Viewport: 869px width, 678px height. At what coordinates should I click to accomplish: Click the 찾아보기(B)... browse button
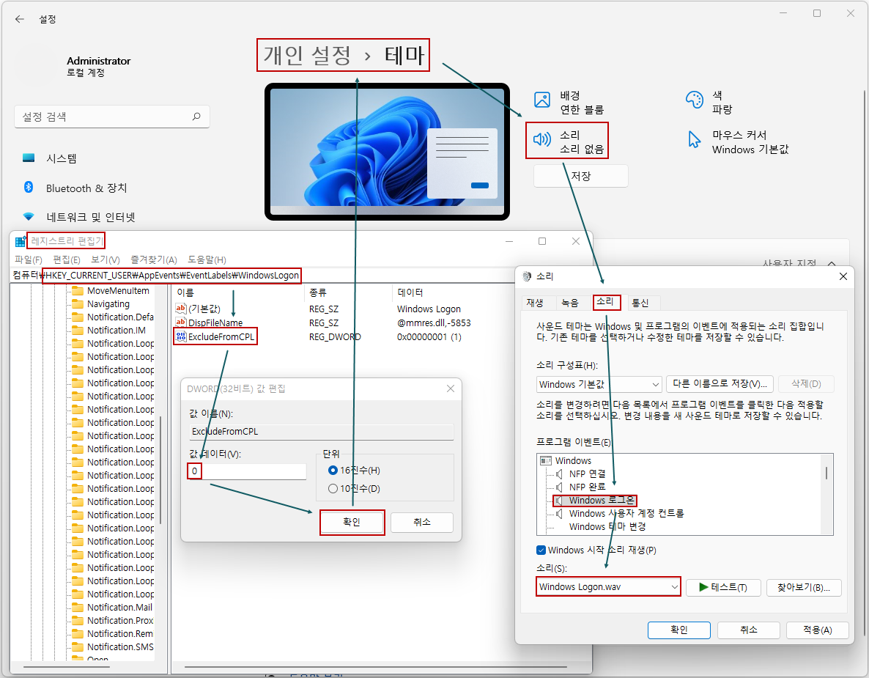[x=804, y=587]
